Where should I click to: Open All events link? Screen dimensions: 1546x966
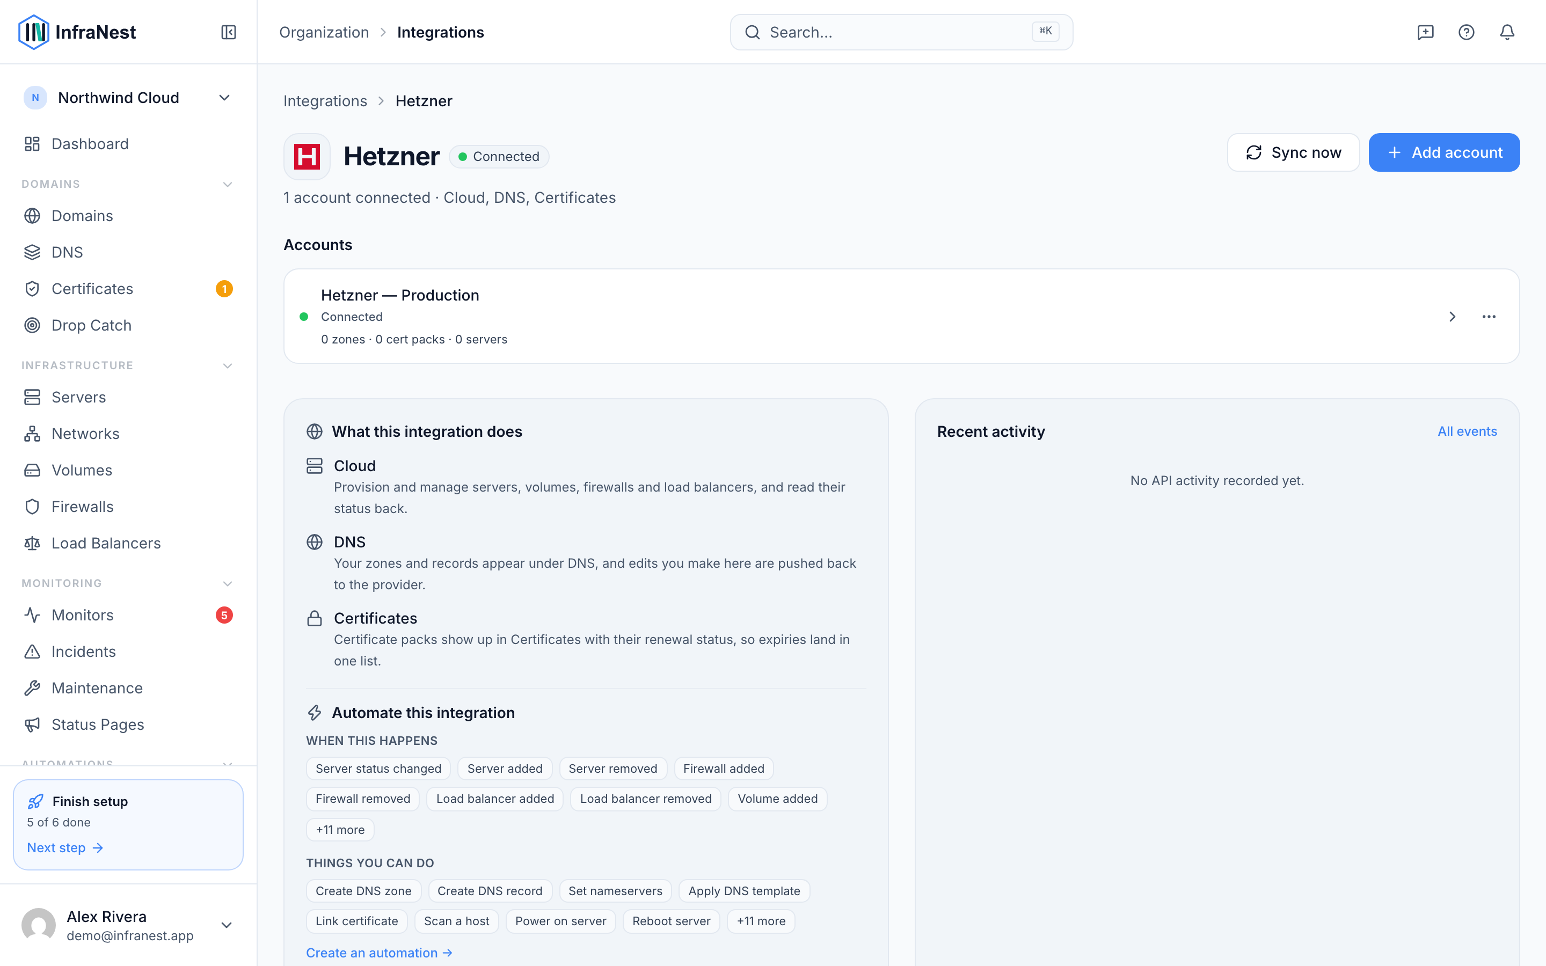1468,431
